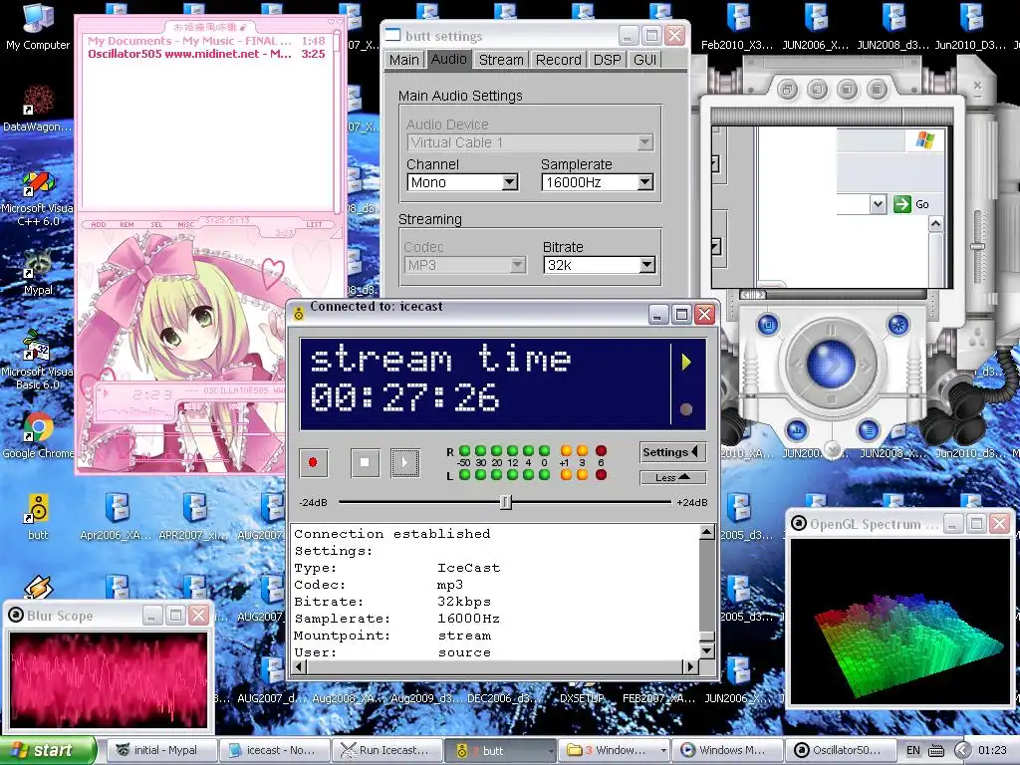Click LIST in the pink playlist window
Viewport: 1020px width, 765px height.
coord(314,224)
